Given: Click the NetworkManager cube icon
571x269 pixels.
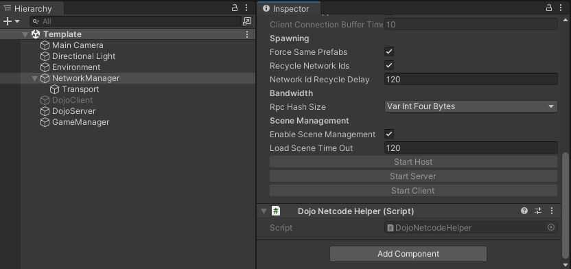Looking at the screenshot, I should pyautogui.click(x=45, y=78).
